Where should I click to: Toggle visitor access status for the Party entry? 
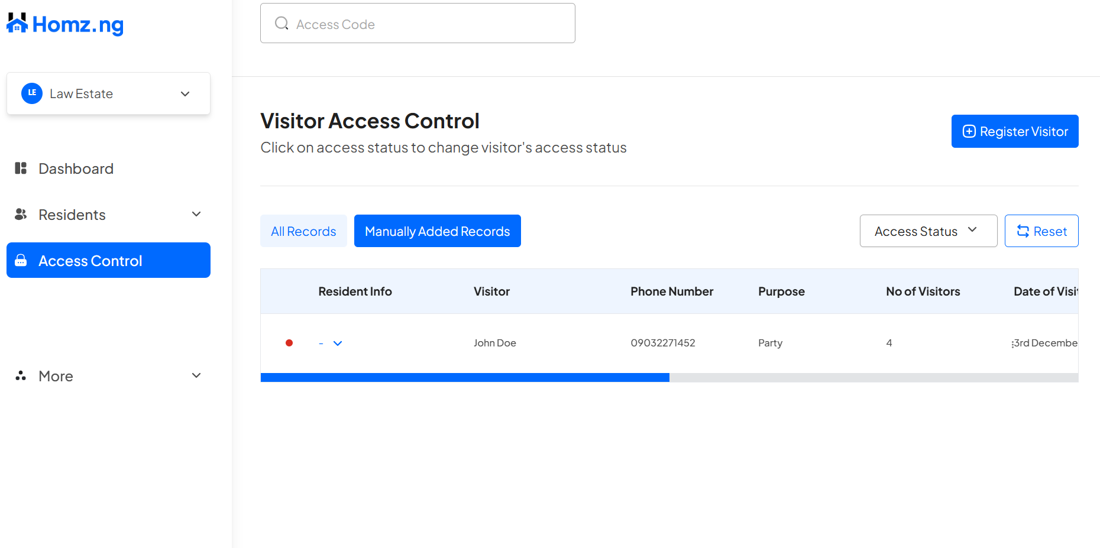289,342
